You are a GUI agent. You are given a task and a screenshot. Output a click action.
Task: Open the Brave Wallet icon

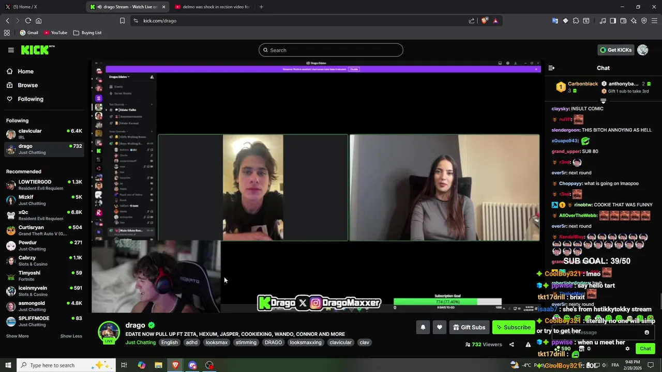tap(623, 21)
